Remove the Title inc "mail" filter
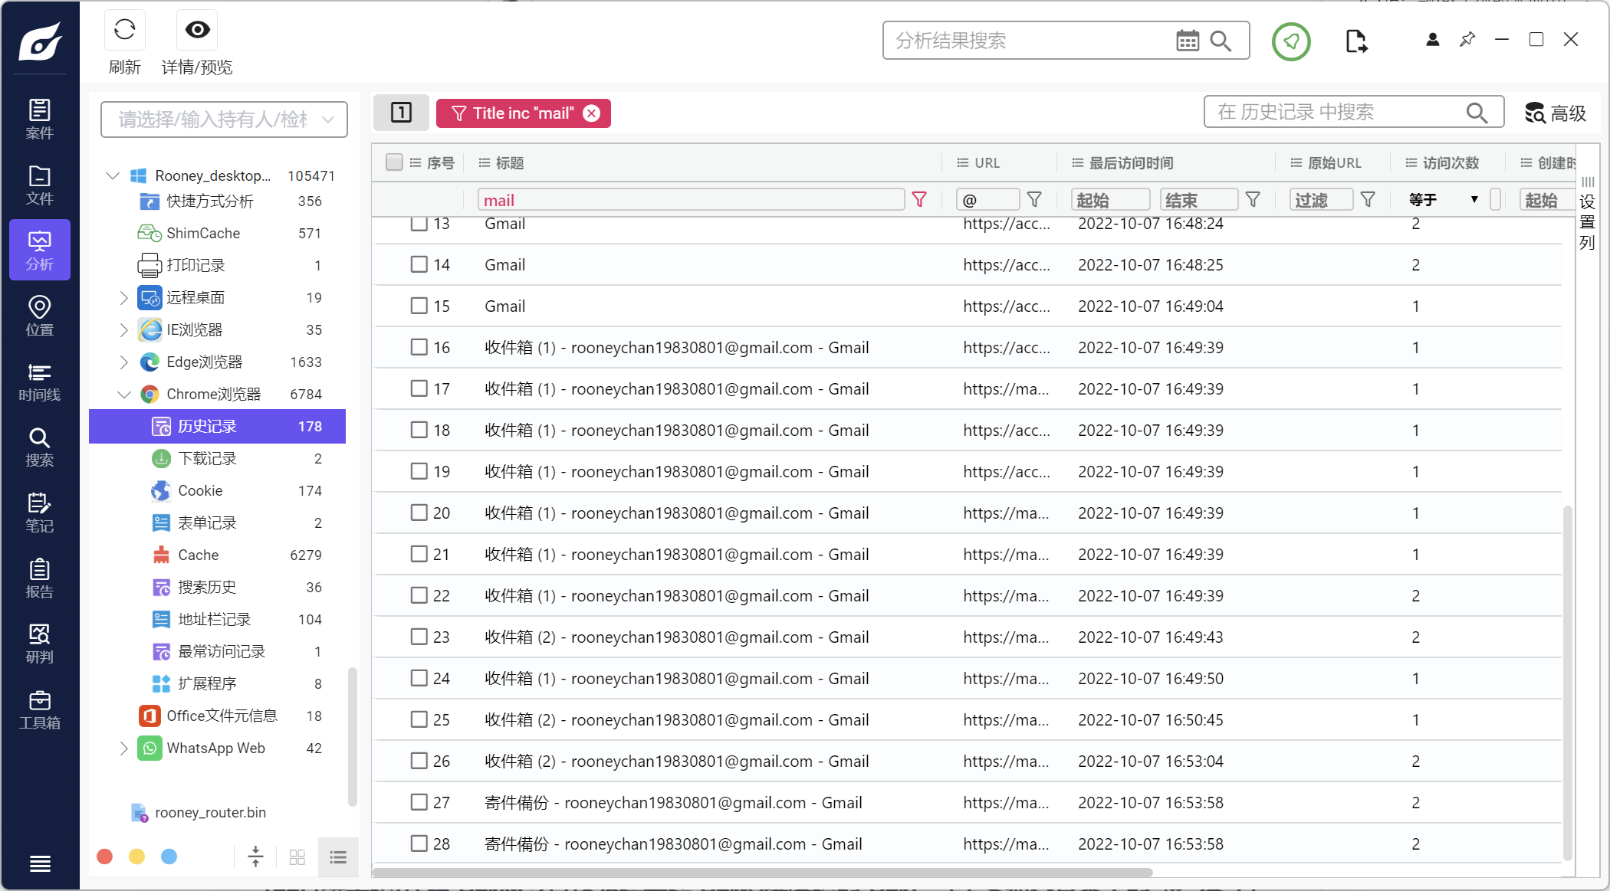The image size is (1610, 891). (591, 113)
